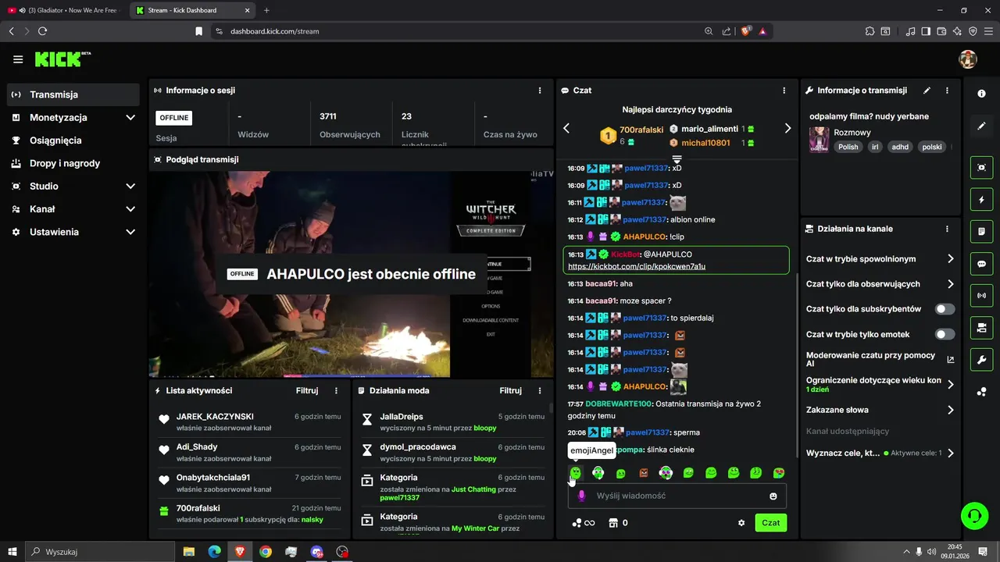Reload the page in the browser
This screenshot has height=562, width=1000.
tap(42, 31)
